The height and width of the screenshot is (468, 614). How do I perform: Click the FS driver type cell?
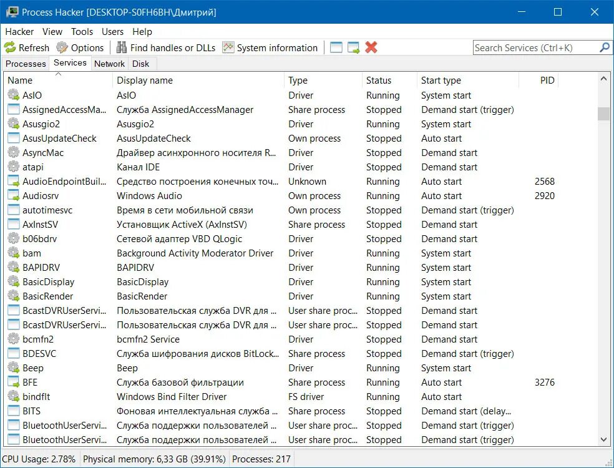click(306, 396)
